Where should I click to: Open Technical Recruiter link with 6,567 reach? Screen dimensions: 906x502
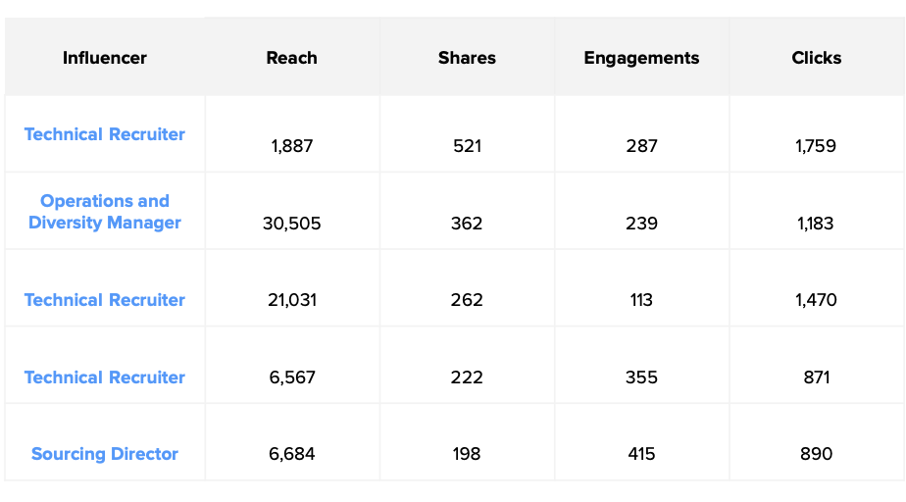pyautogui.click(x=105, y=377)
